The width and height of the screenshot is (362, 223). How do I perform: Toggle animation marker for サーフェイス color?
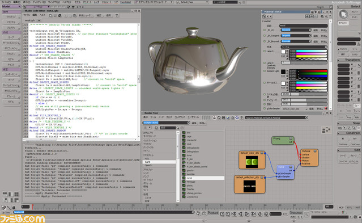coord(265,83)
